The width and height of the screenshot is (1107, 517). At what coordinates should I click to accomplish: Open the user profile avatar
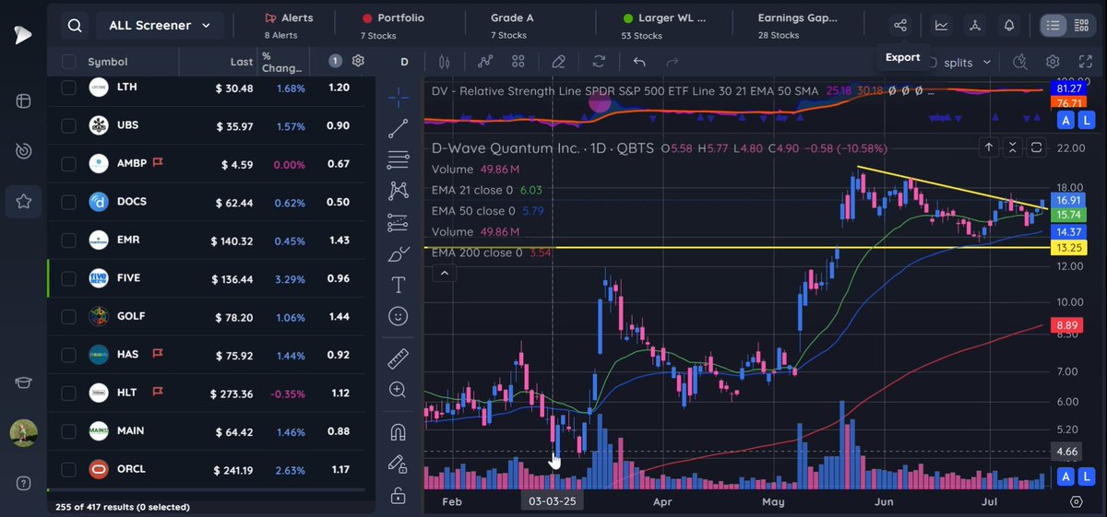coord(23,432)
